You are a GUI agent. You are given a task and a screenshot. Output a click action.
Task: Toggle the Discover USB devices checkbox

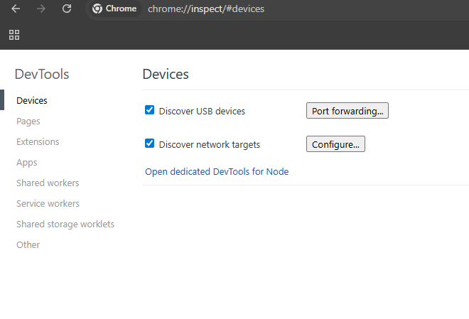pyautogui.click(x=149, y=110)
